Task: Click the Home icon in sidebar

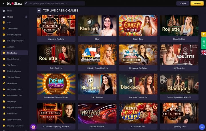Action: pos(4,11)
